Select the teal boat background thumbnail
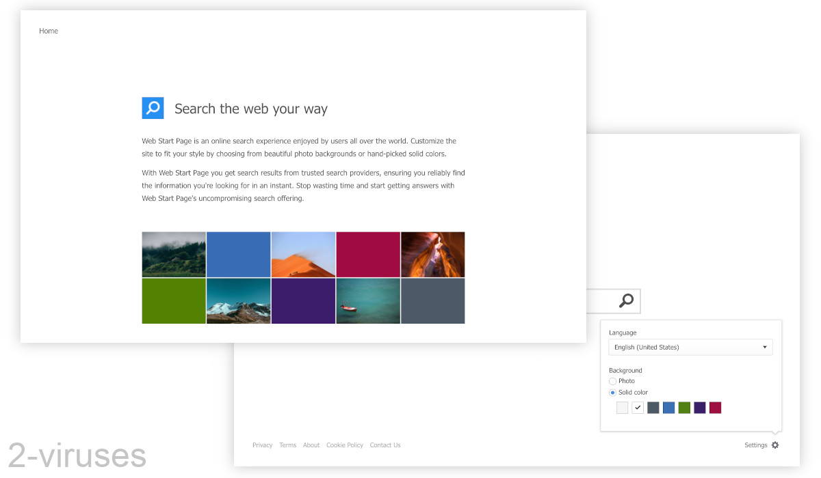Screen dimensions: 821x478 (367, 300)
